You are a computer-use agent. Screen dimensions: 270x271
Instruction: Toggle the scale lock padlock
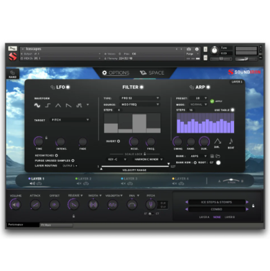(145, 154)
